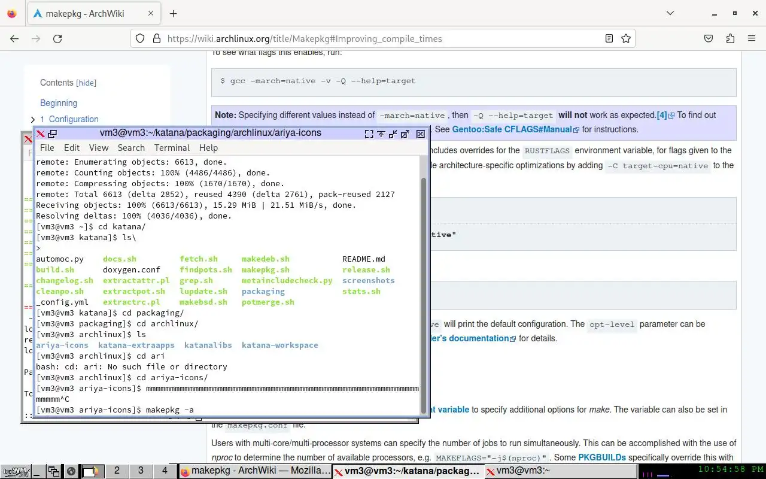
Task: Open the Firefox application menu
Action: (752, 38)
